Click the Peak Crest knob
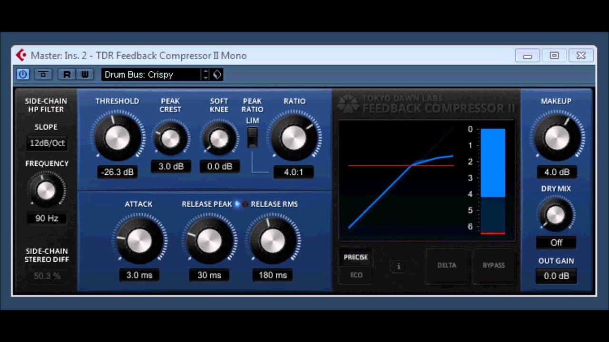The width and height of the screenshot is (609, 342). click(x=170, y=139)
